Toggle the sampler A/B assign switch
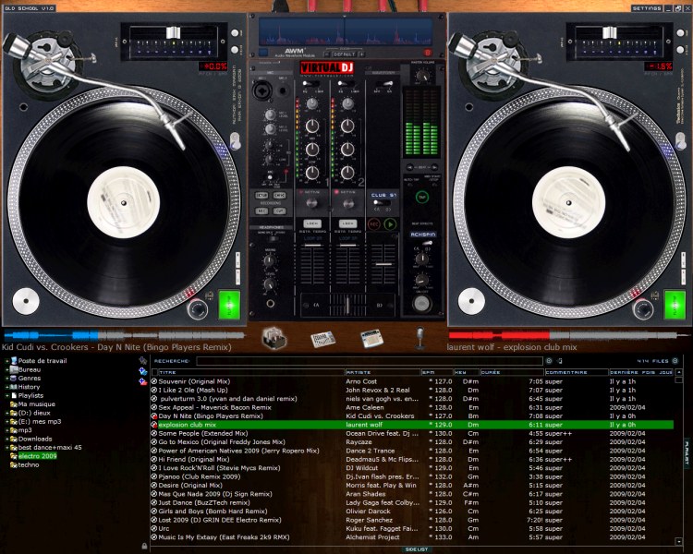 coord(383,203)
